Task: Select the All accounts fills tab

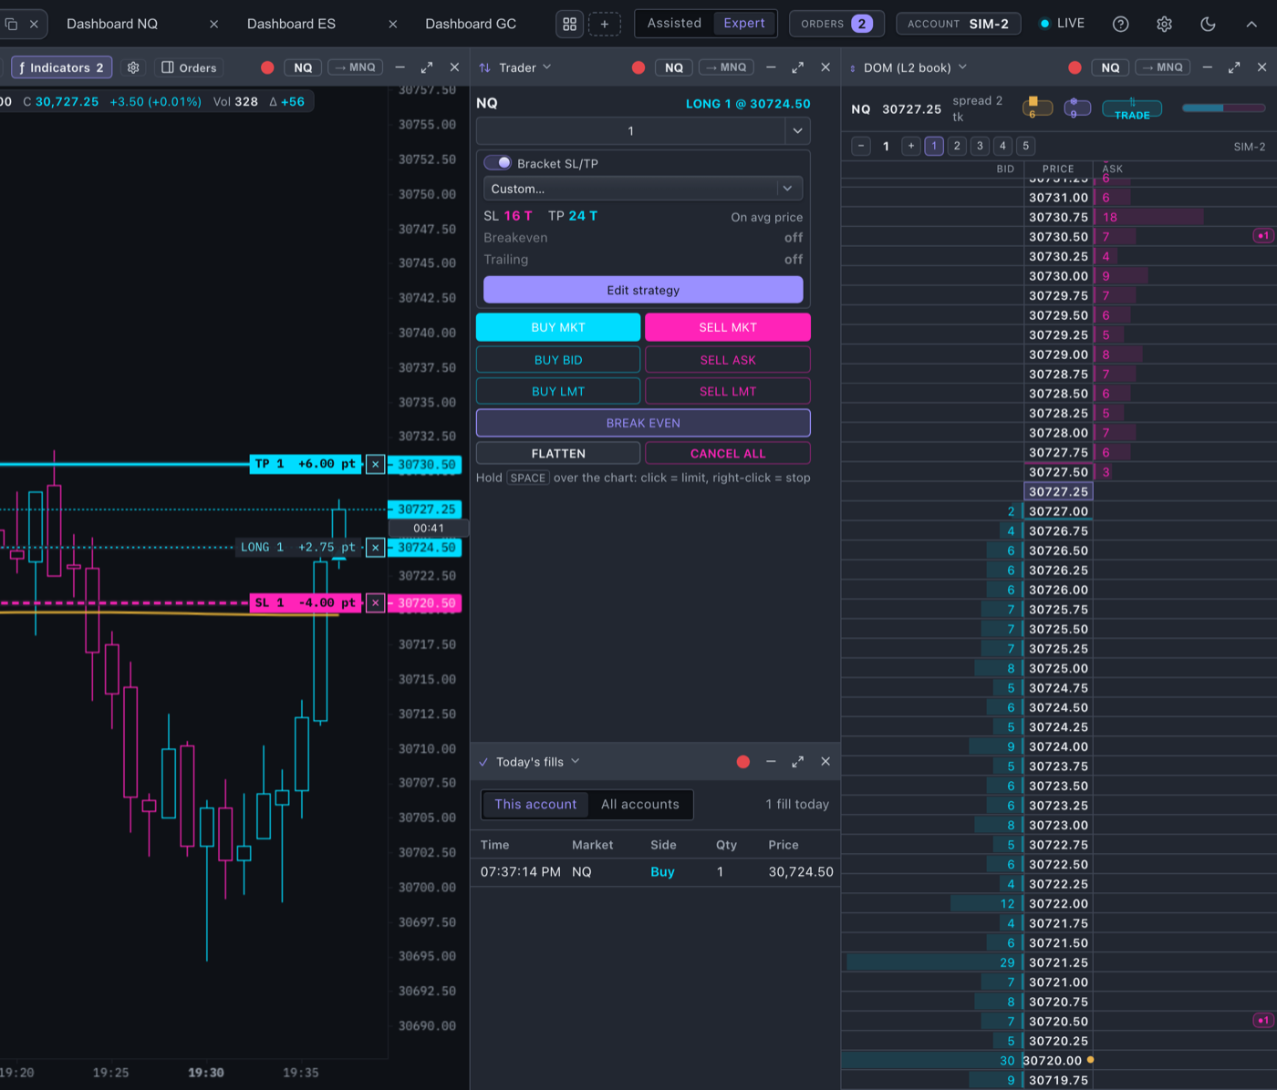Action: (640, 805)
